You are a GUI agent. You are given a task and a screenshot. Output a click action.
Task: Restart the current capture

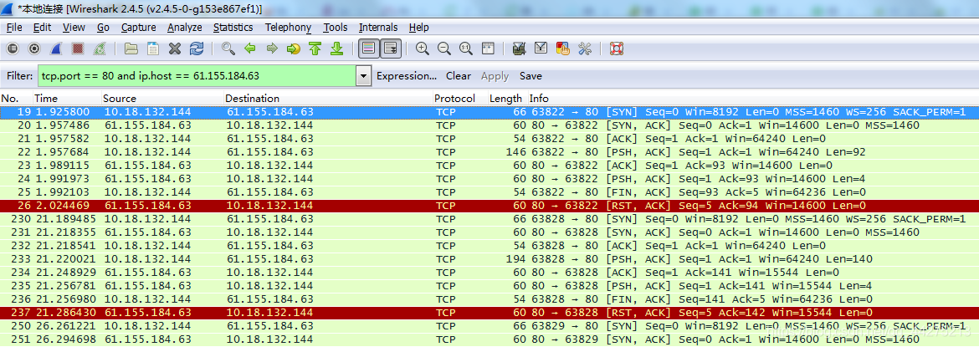(99, 48)
